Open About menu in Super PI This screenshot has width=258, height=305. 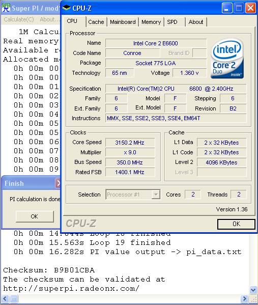49,19
